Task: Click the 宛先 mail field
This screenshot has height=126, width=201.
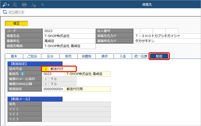Action: 76,104
